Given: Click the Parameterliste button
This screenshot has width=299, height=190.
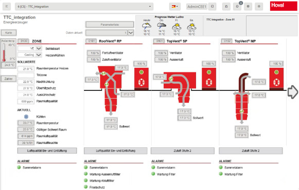Looking at the screenshot, I should 110,25.
